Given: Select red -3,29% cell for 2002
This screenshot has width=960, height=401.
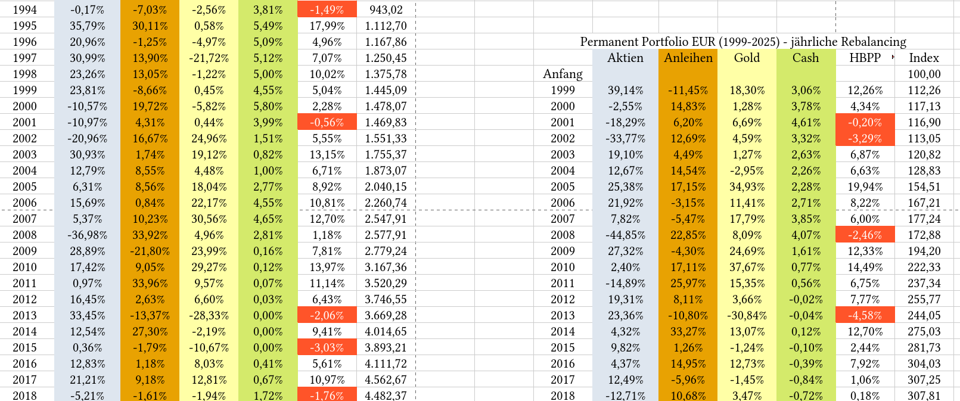Looking at the screenshot, I should 865,138.
